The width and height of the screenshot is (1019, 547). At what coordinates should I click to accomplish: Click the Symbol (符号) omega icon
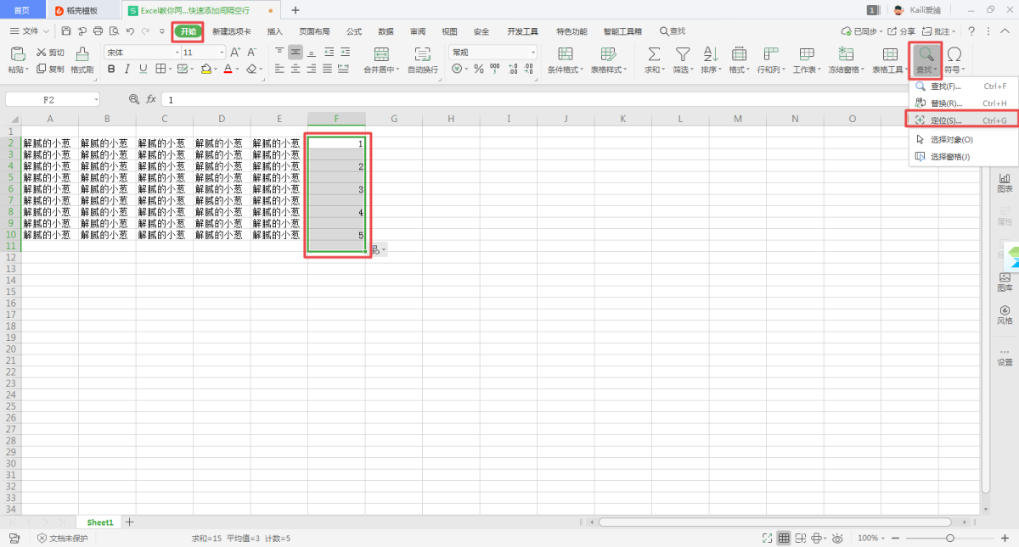954,54
